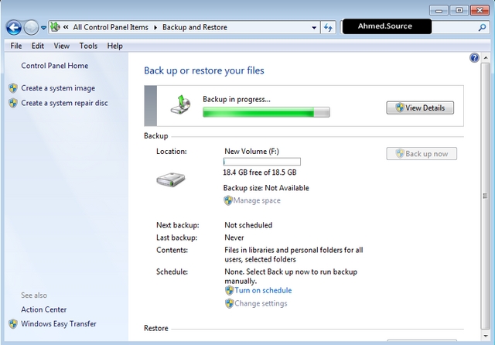Open the Manage space link
The height and width of the screenshot is (345, 495).
pyautogui.click(x=257, y=200)
